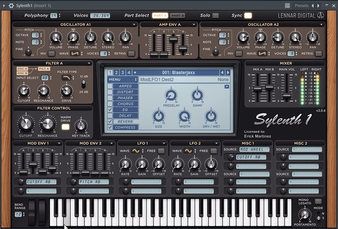Image resolution: width=338 pixels, height=229 pixels.
Task: Go to previous preset in the title bar
Action: click(x=313, y=6)
